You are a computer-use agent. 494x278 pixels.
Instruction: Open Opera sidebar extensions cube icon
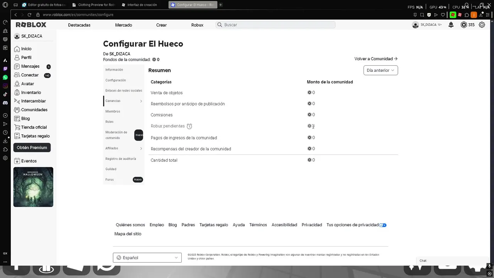(x=5, y=149)
